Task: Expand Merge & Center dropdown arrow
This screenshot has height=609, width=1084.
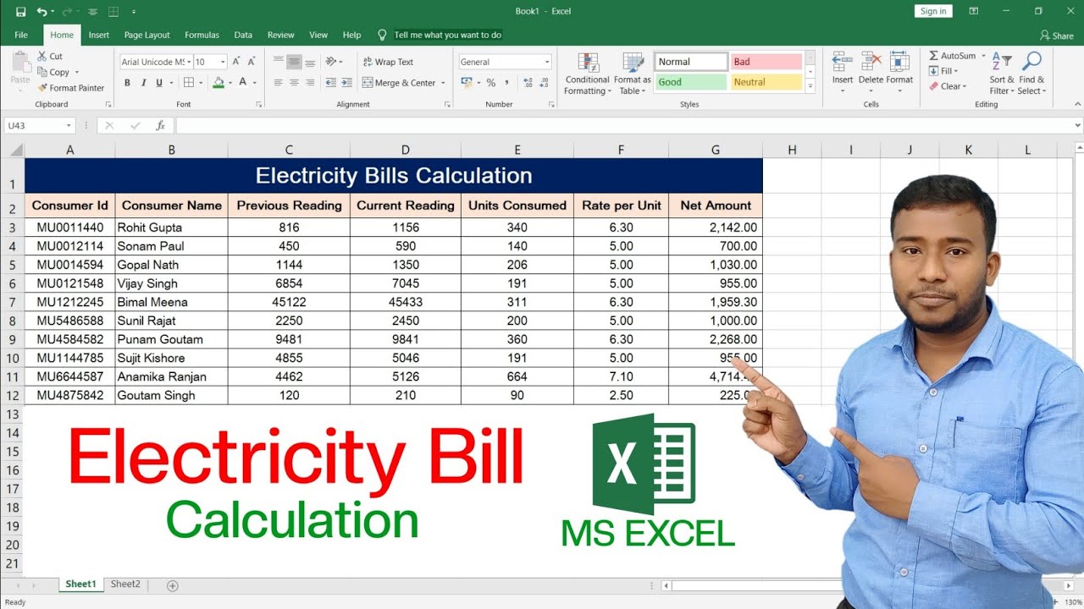Action: point(445,83)
